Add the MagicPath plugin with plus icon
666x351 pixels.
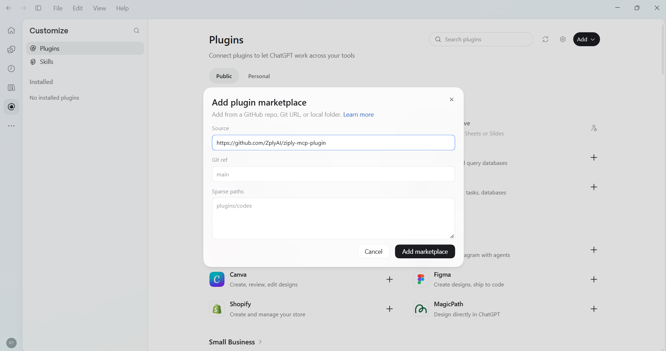(x=594, y=309)
